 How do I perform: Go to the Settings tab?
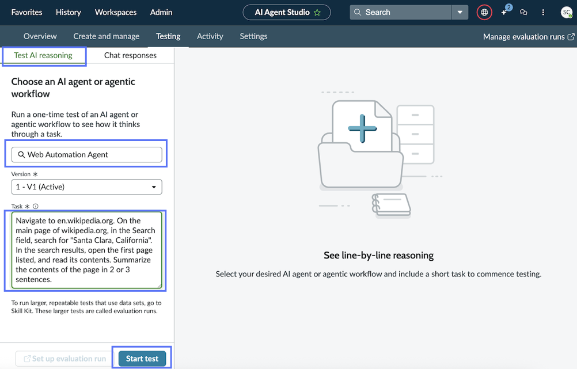click(253, 36)
